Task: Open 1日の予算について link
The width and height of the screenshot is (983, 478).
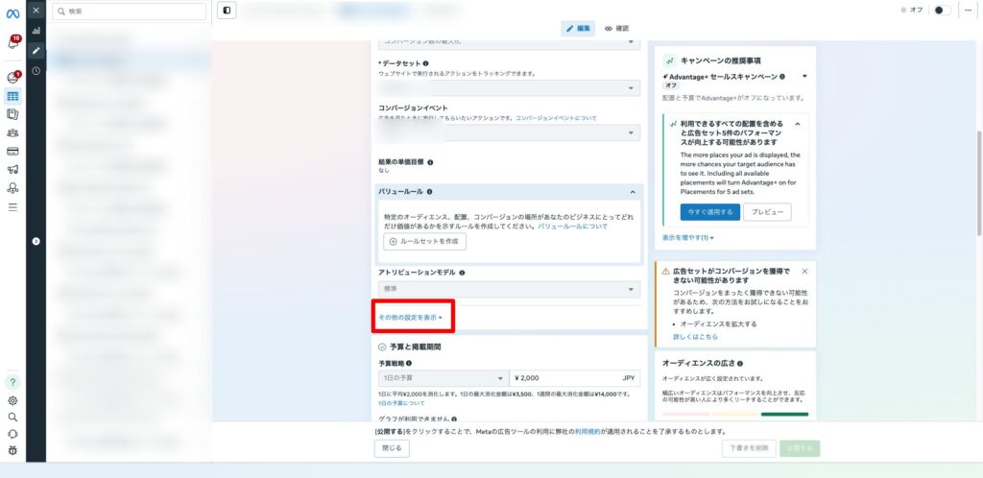Action: click(x=401, y=403)
